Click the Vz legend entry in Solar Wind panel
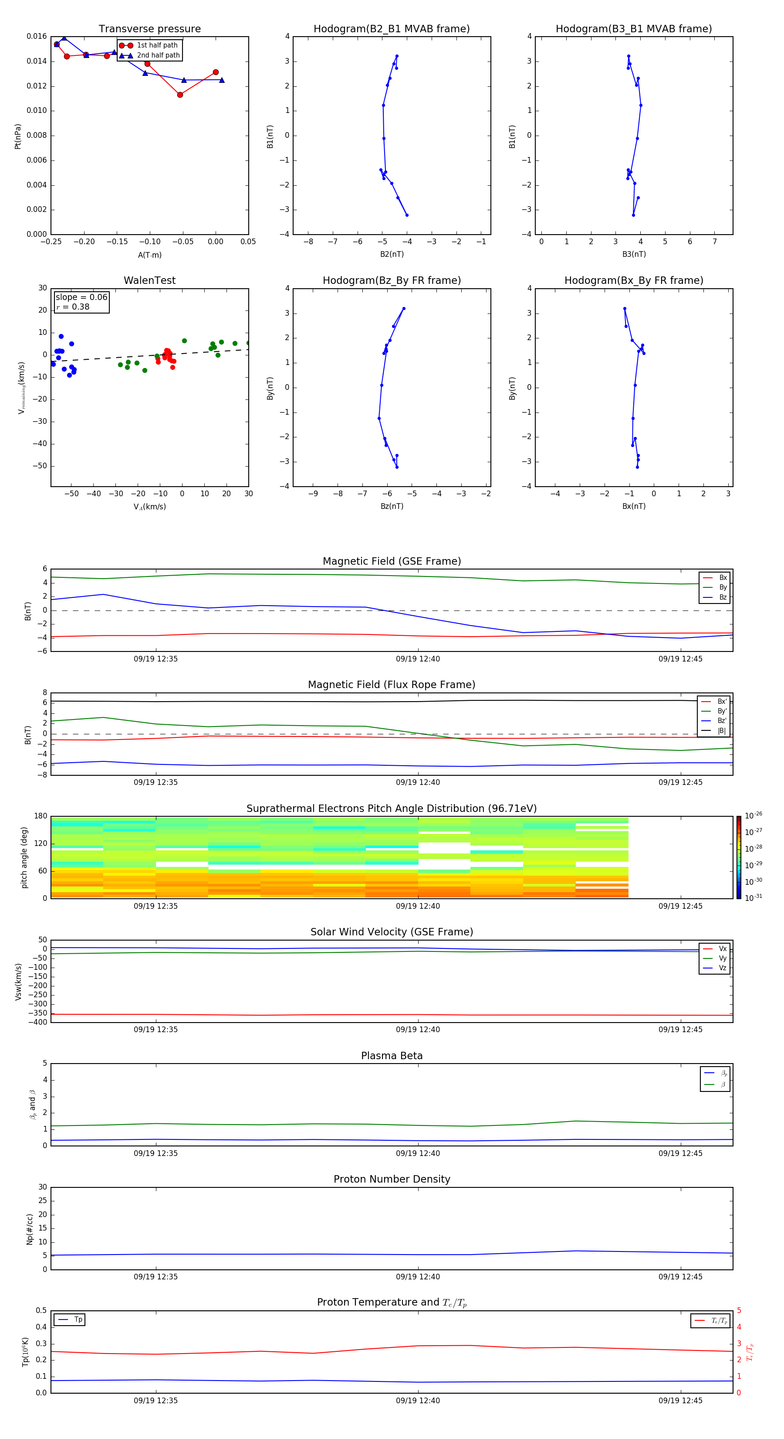Viewport: 784px width, 1439px height. tap(715, 968)
